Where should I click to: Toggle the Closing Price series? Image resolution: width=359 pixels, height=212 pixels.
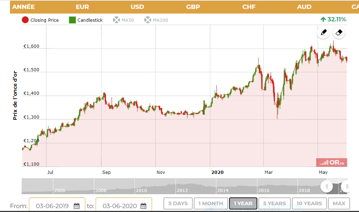(x=40, y=20)
